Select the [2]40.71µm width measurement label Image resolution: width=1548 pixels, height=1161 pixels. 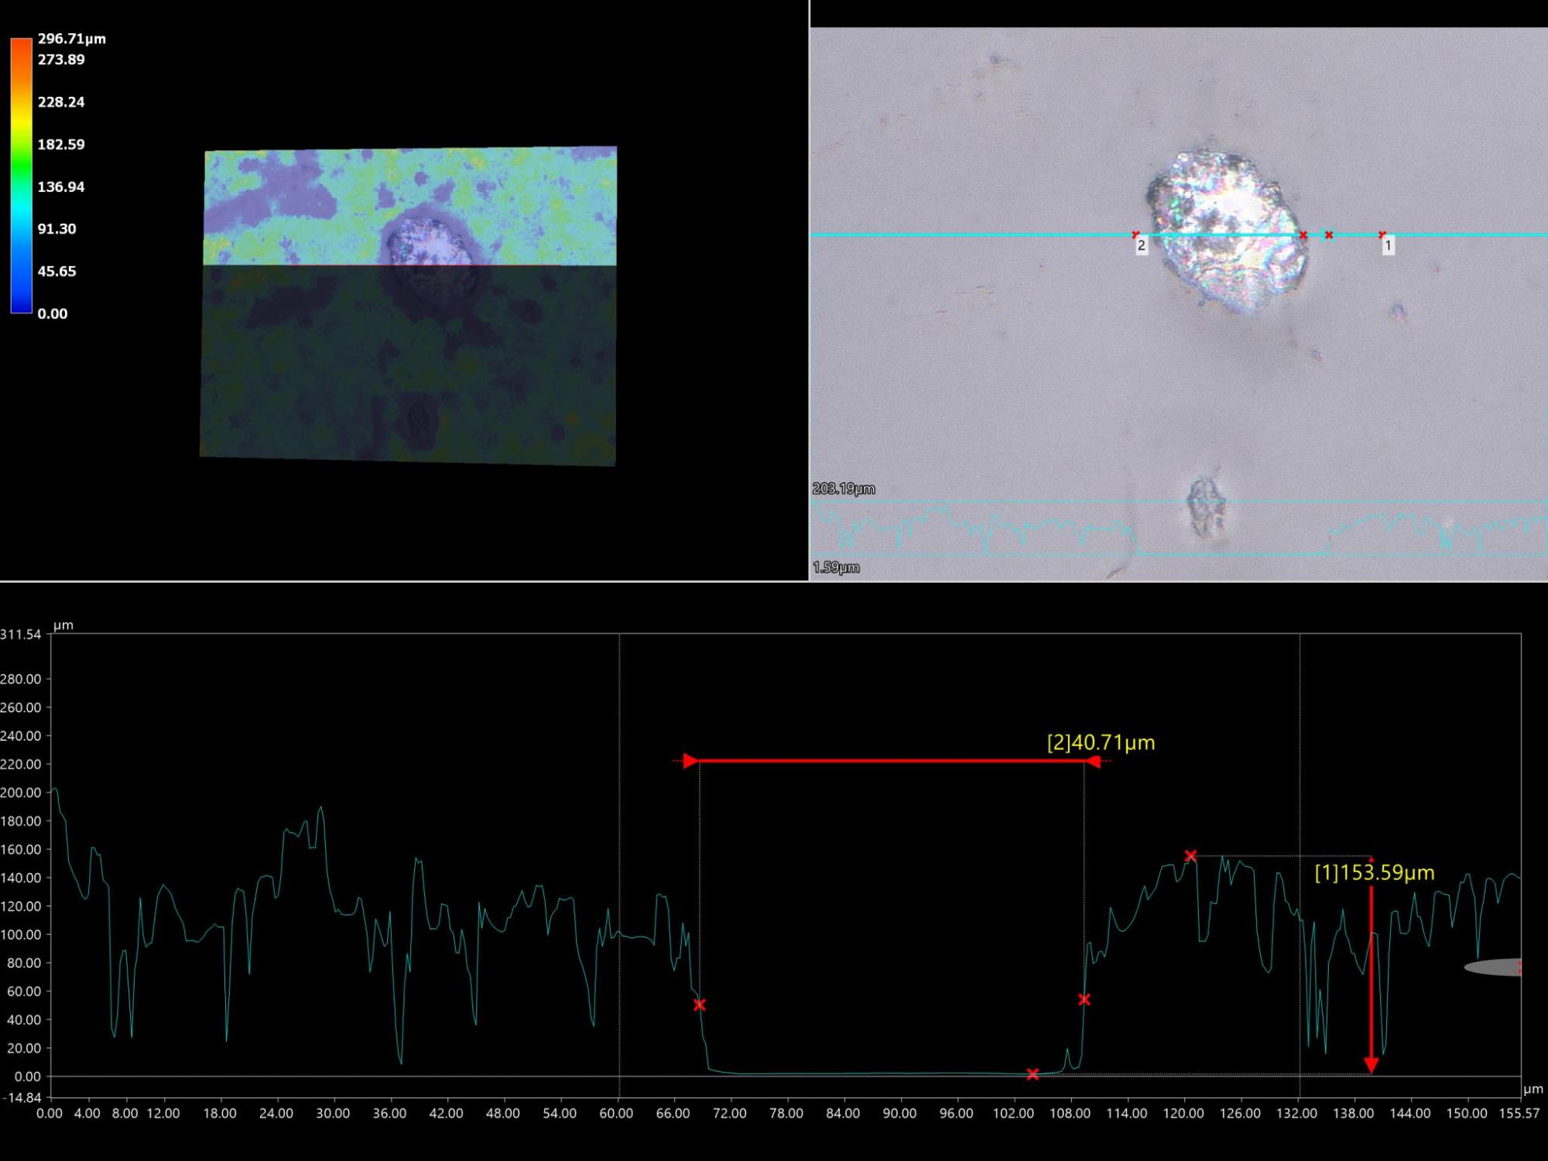pos(1101,742)
